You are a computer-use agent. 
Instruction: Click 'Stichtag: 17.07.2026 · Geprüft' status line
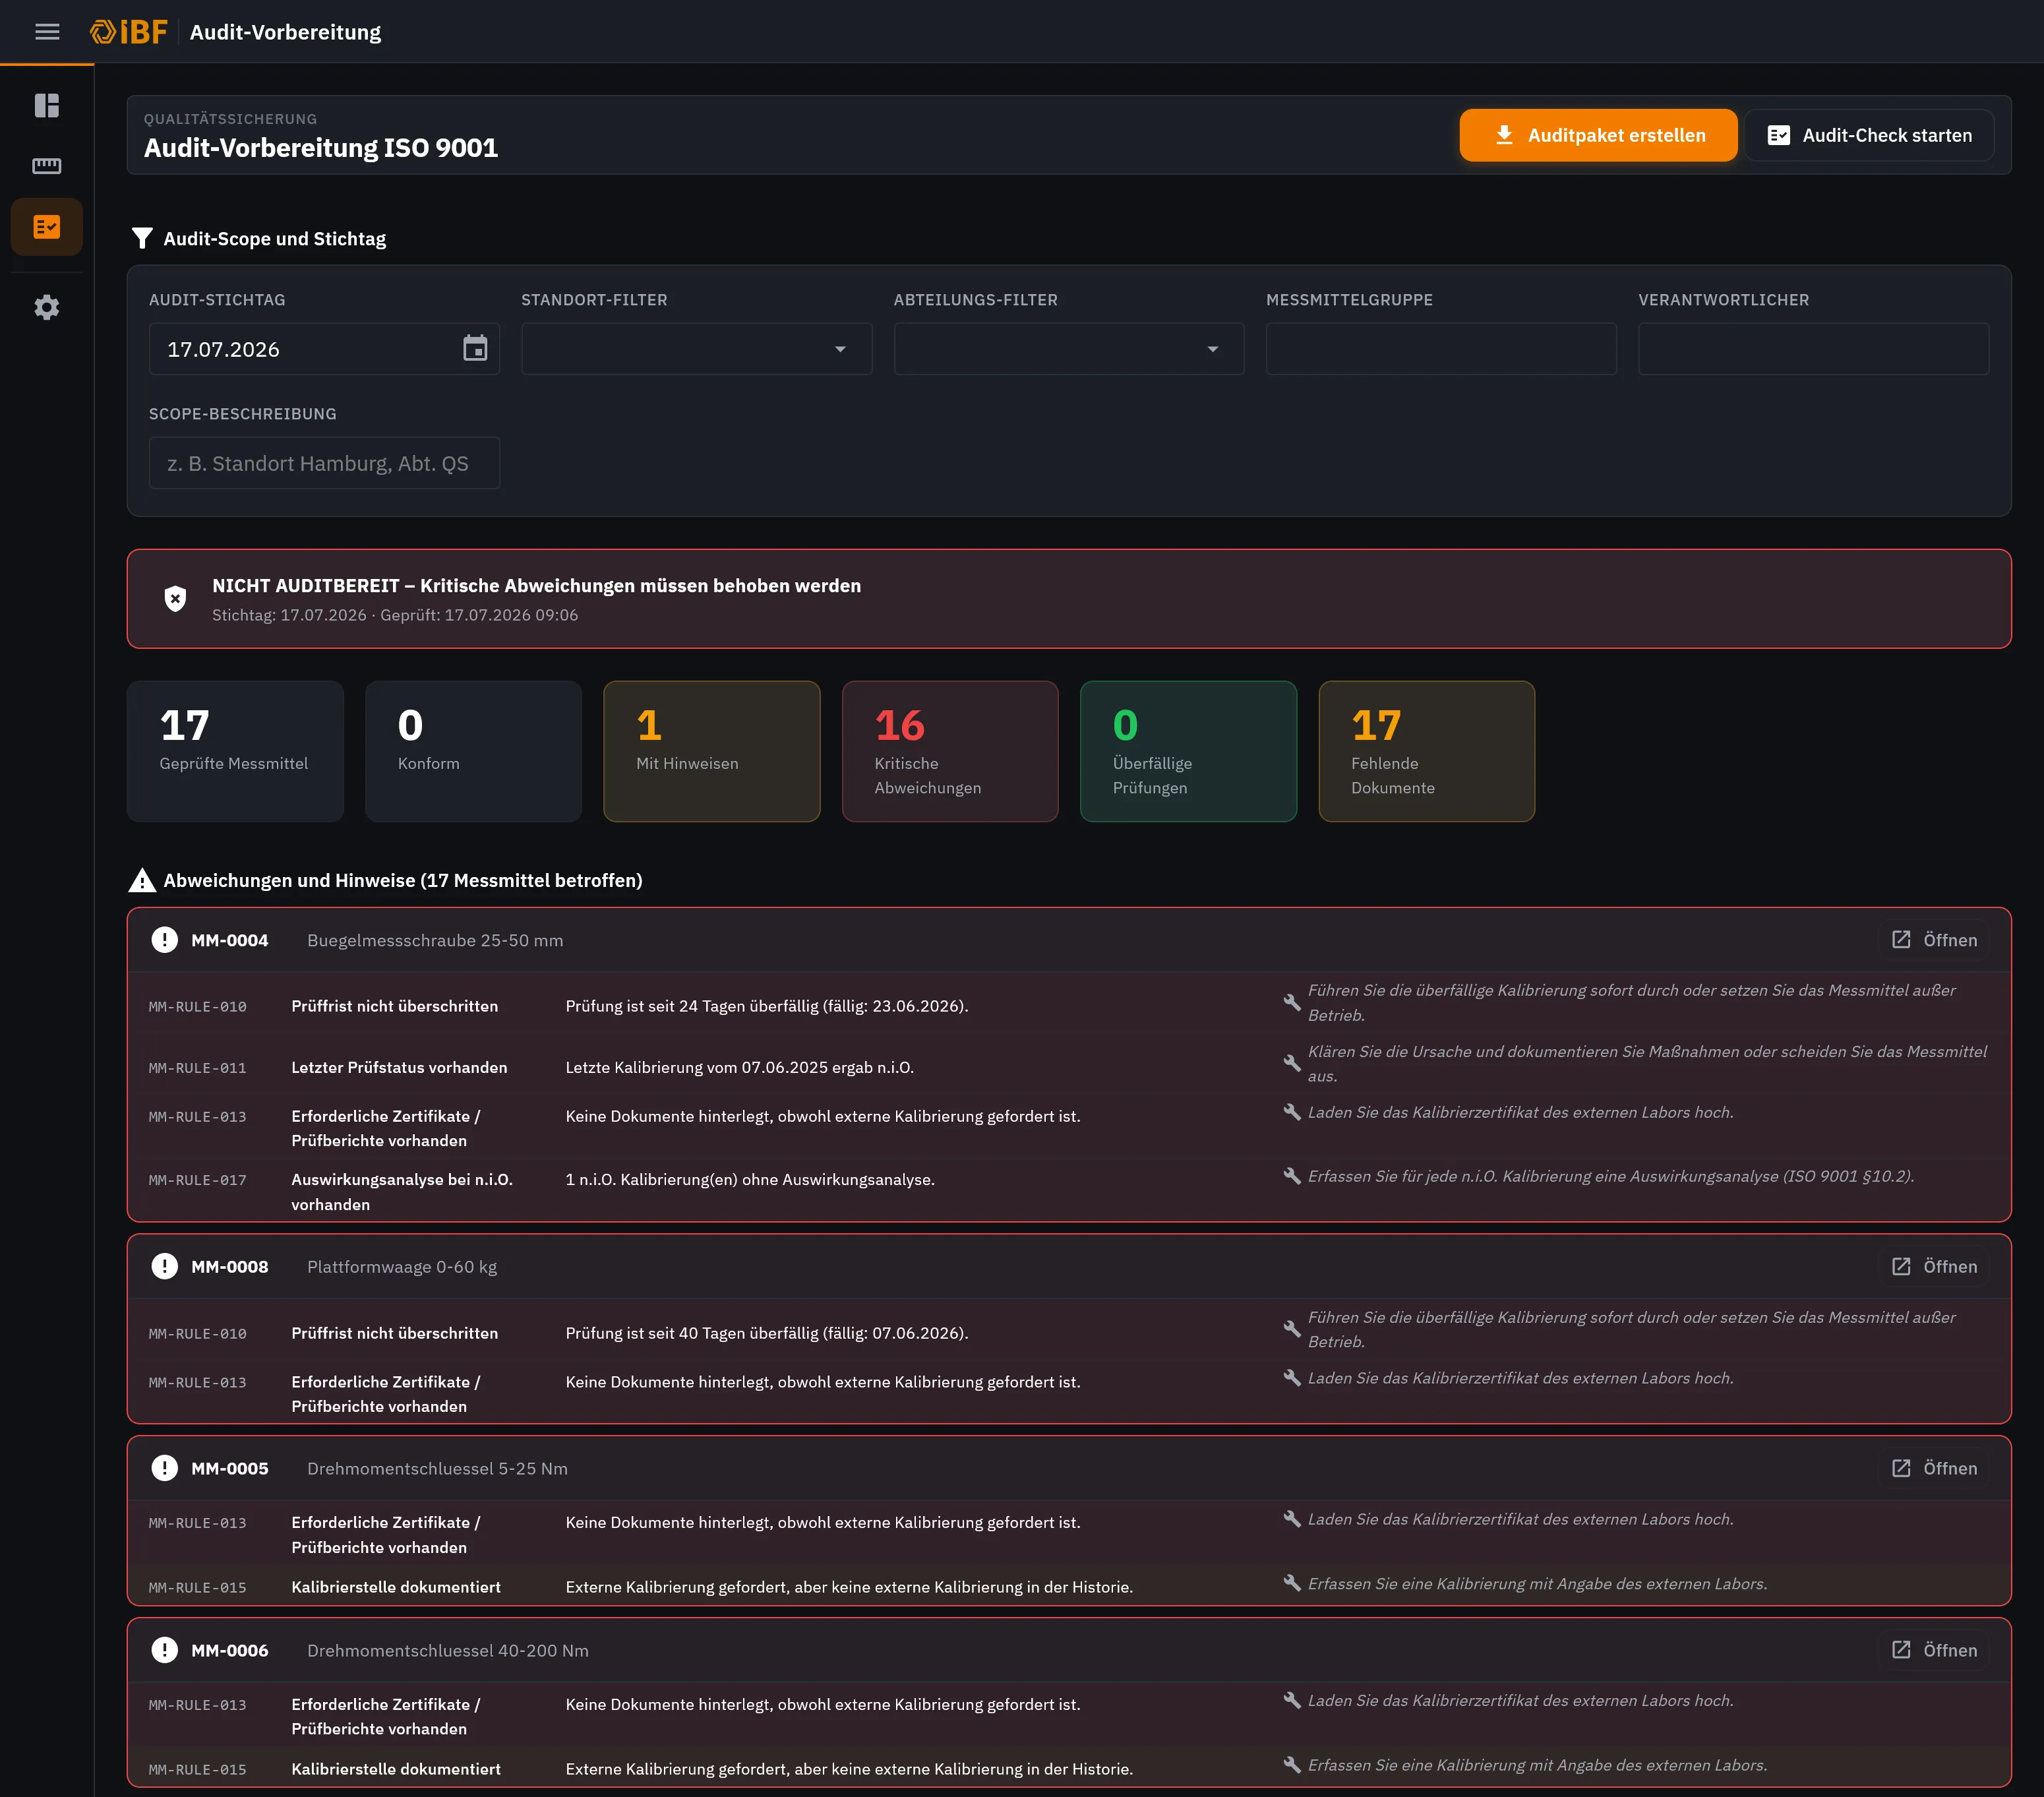click(x=395, y=615)
